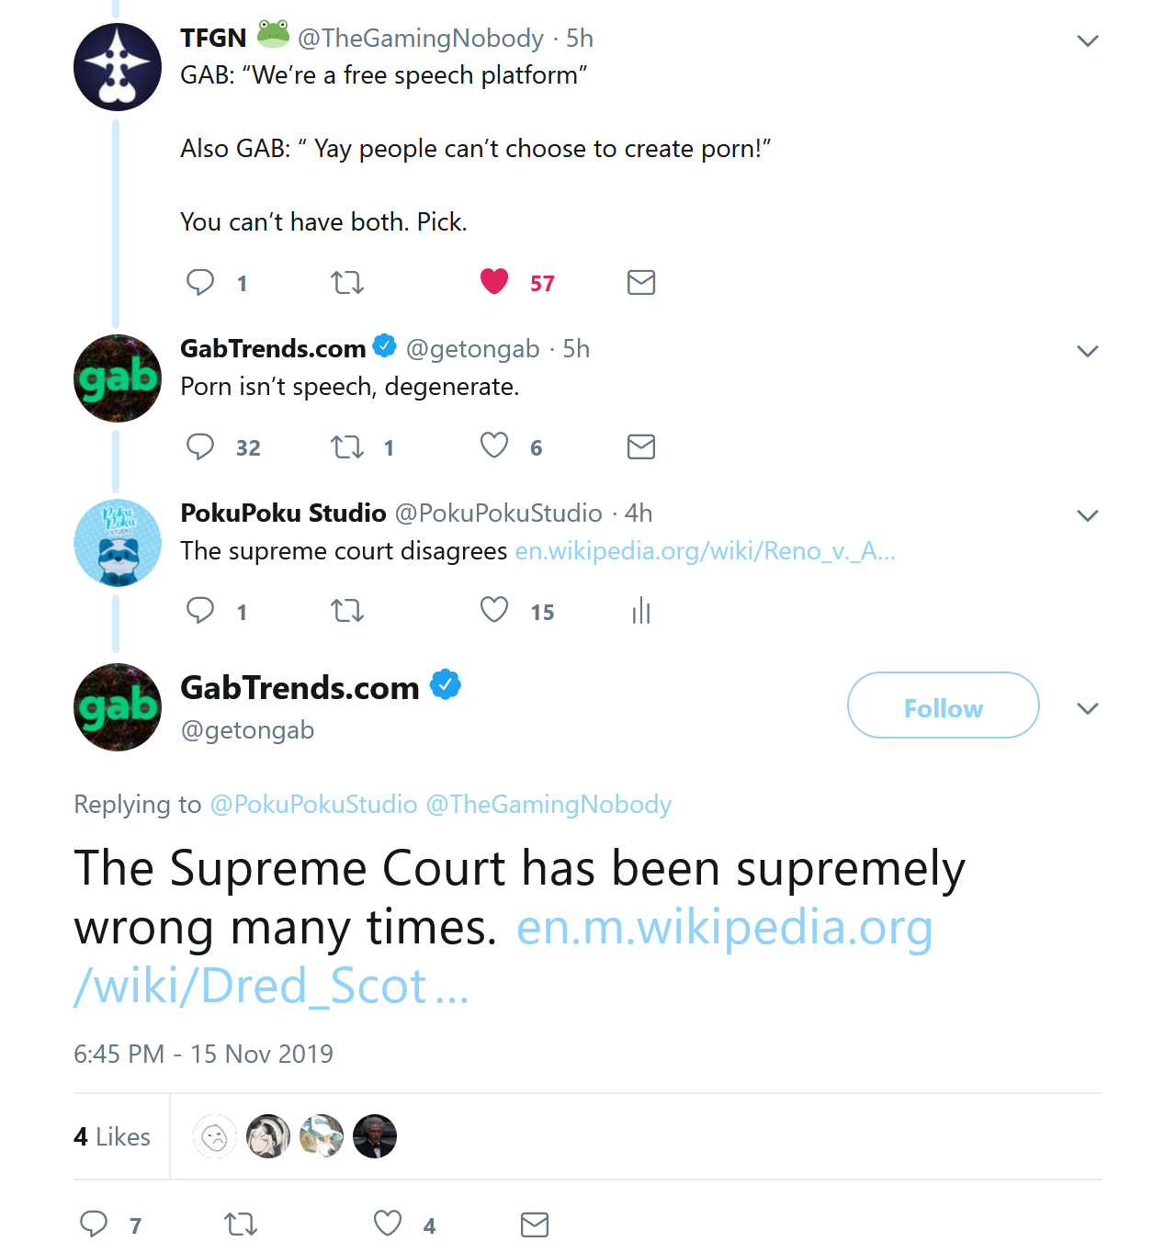Open GabTrends.com profile via its avatar

point(118,707)
